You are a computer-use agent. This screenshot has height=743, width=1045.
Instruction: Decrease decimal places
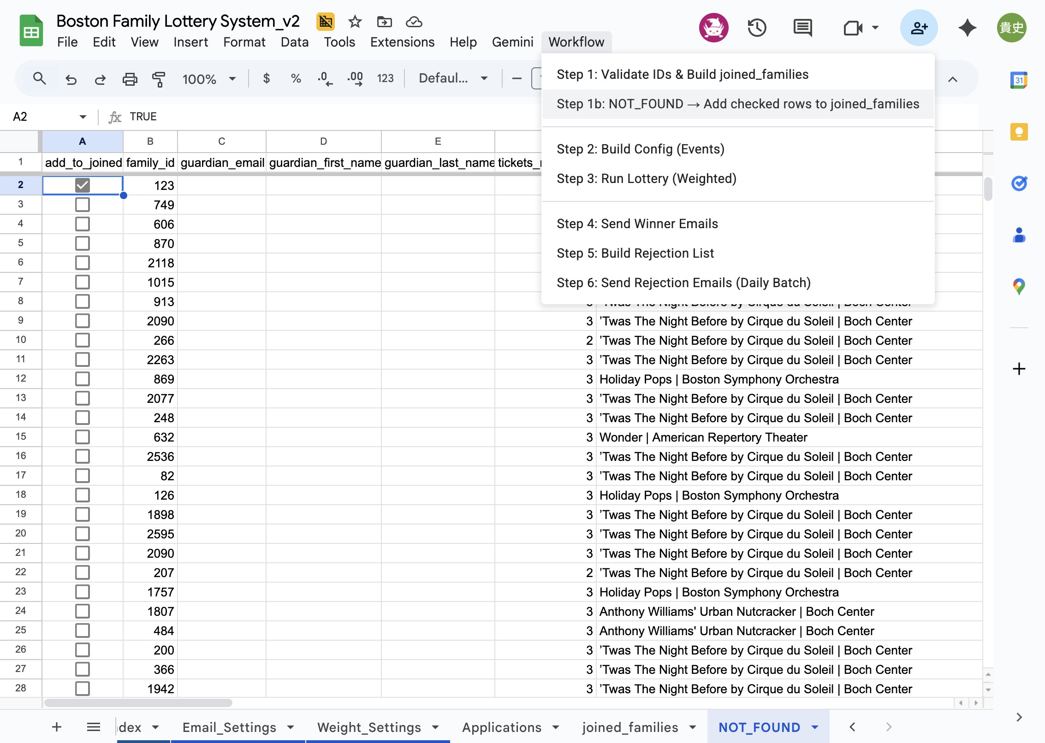325,79
